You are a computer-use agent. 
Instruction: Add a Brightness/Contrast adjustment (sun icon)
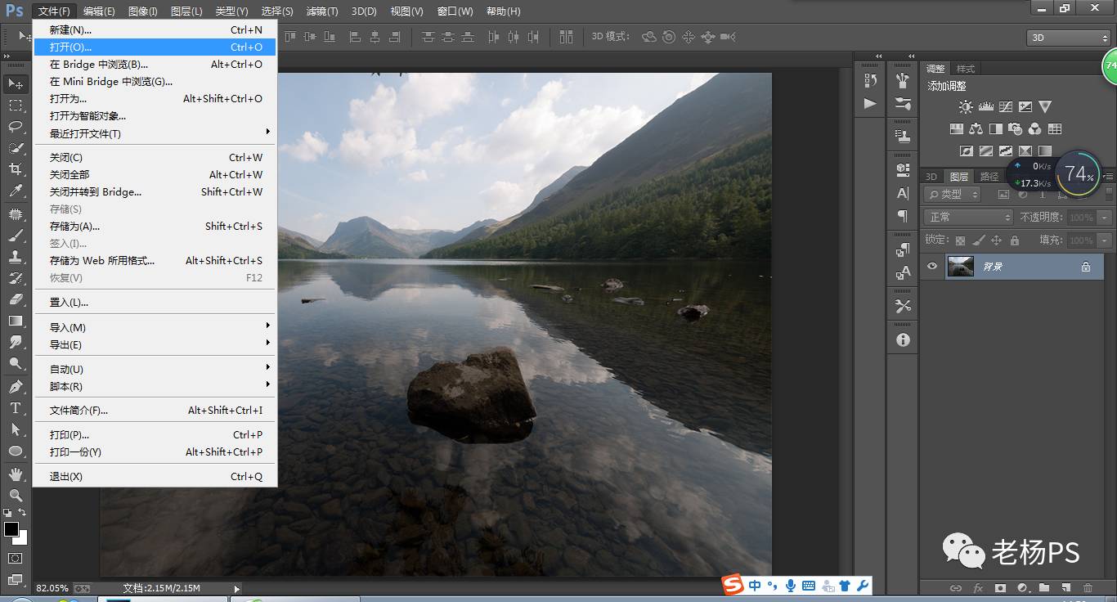click(x=966, y=107)
